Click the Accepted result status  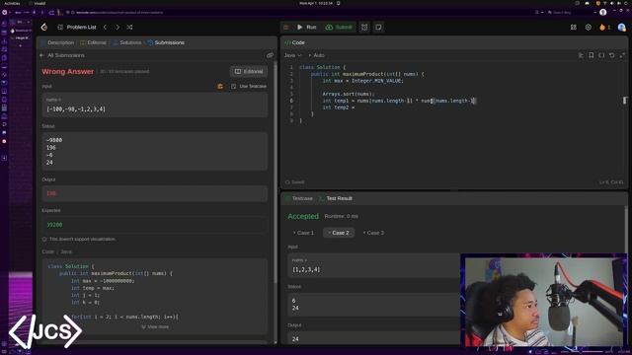303,216
